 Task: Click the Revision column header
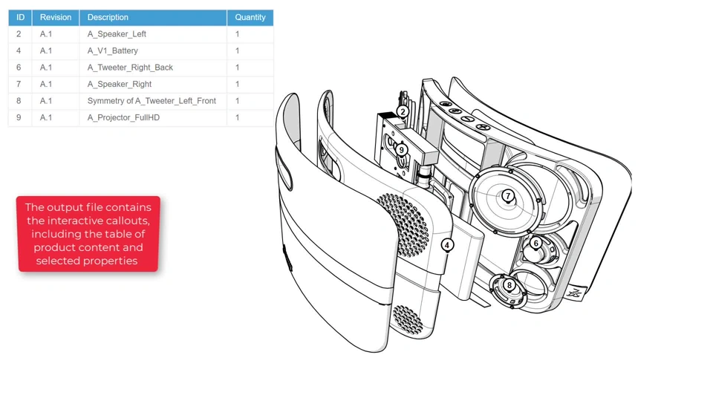56,17
